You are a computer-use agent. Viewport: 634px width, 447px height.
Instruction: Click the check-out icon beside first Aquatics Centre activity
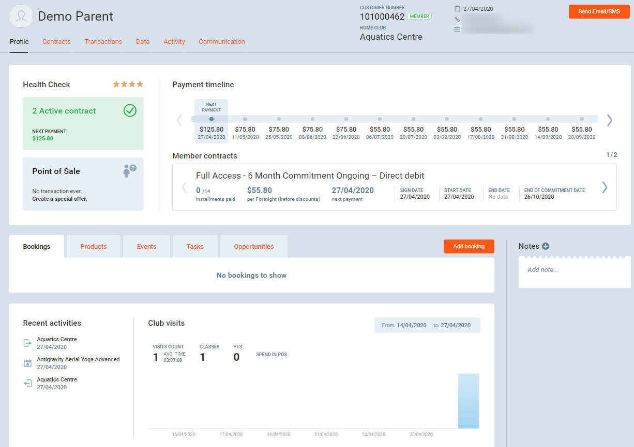(27, 343)
